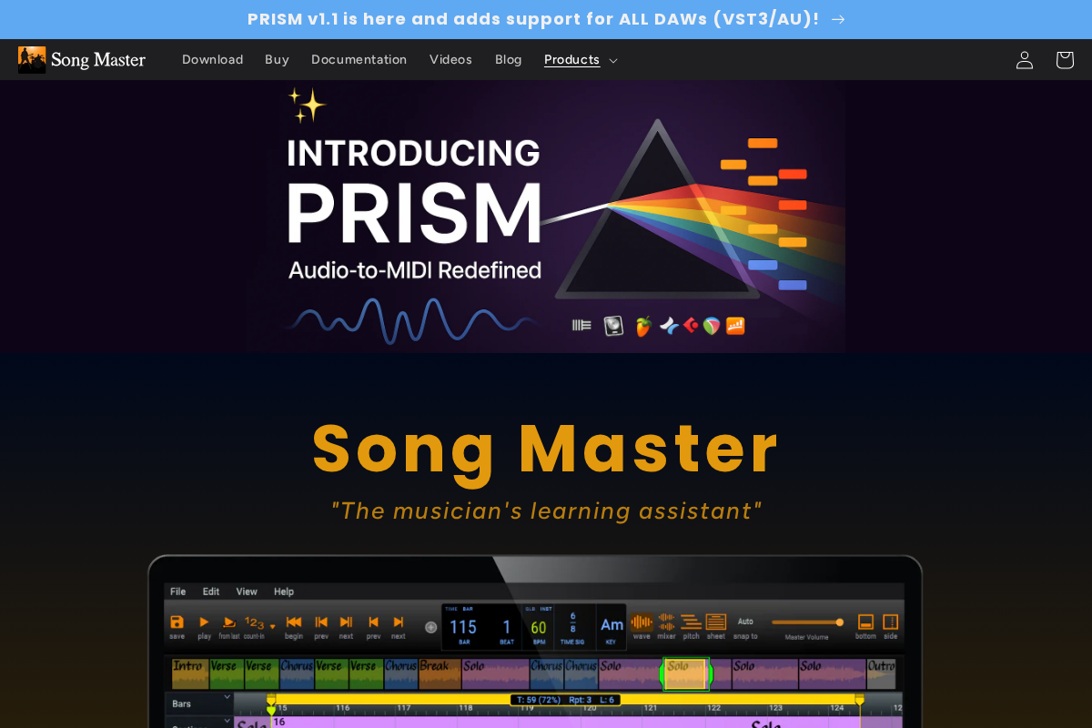Select the pitch tool icon
The height and width of the screenshot is (728, 1092).
pyautogui.click(x=691, y=622)
